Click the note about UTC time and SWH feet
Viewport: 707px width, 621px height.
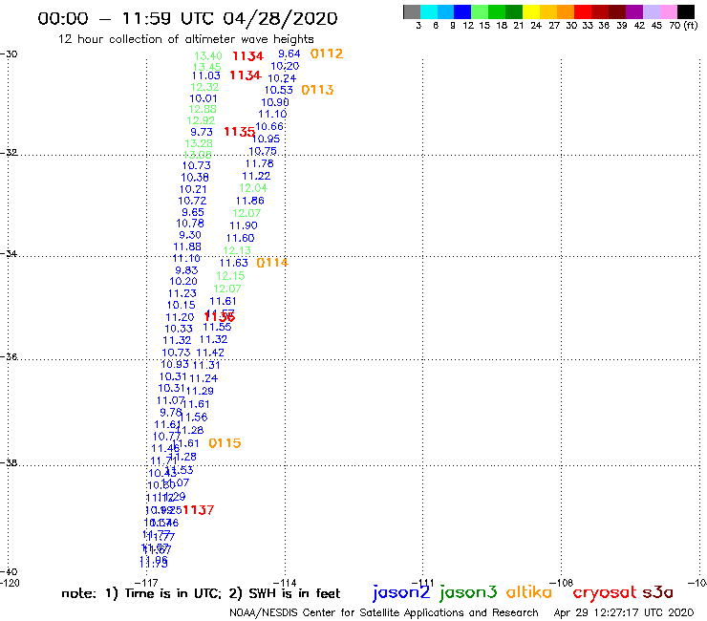coord(201,593)
